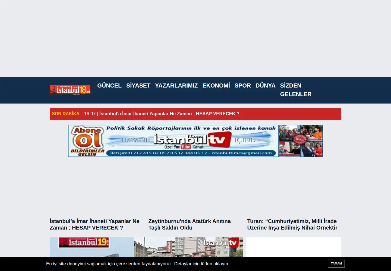Read 'Zeytinburnu'nda Atatürk Anıtına Taşlı Saldırı' article
This screenshot has width=391, height=271.
190,224
